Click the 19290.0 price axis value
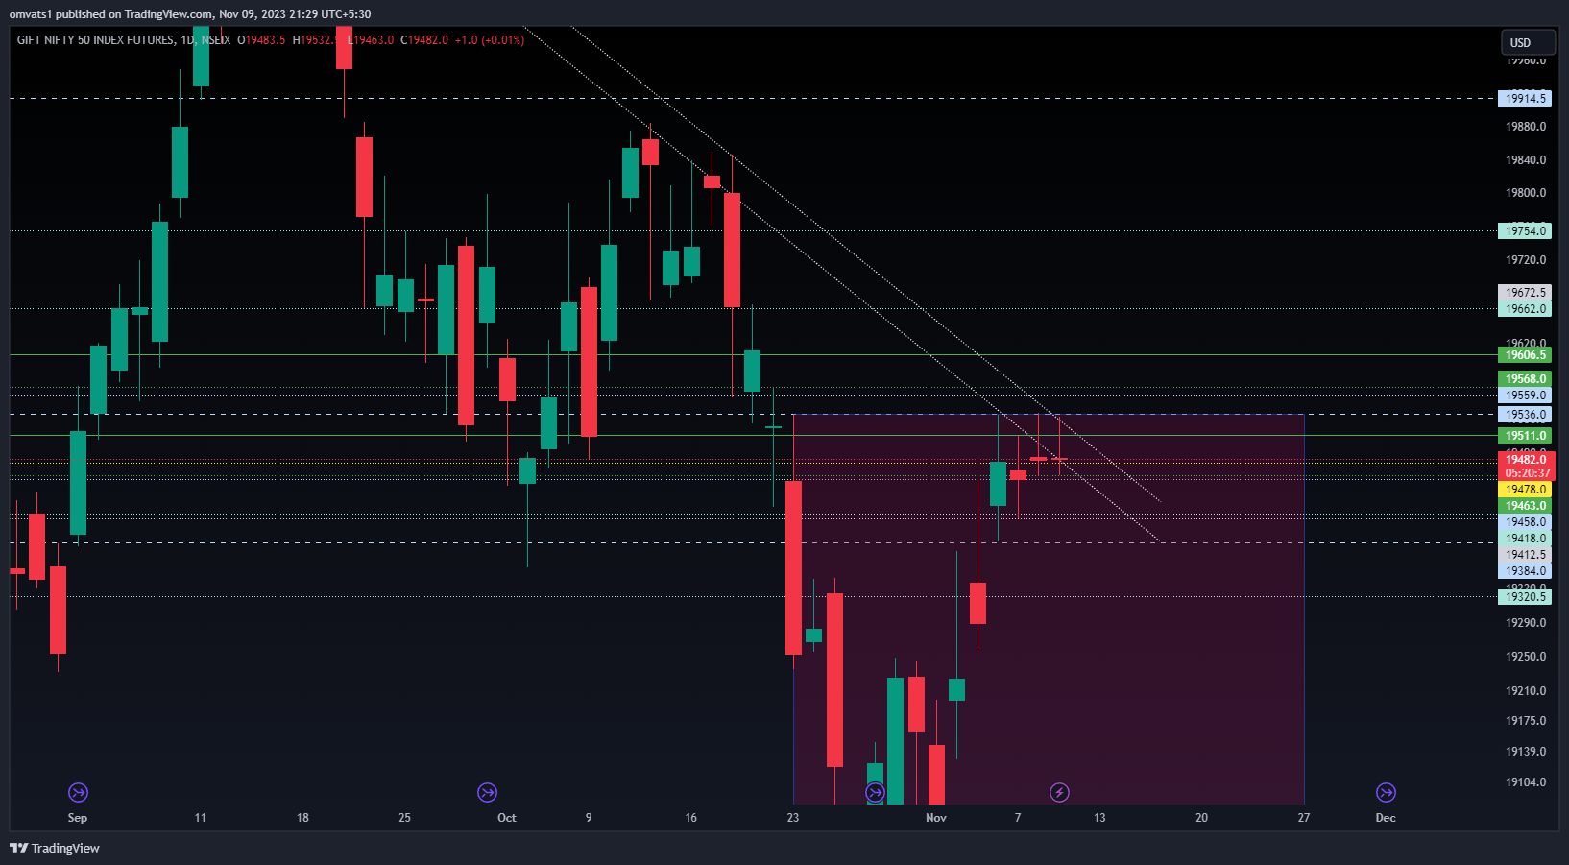 tap(1526, 623)
